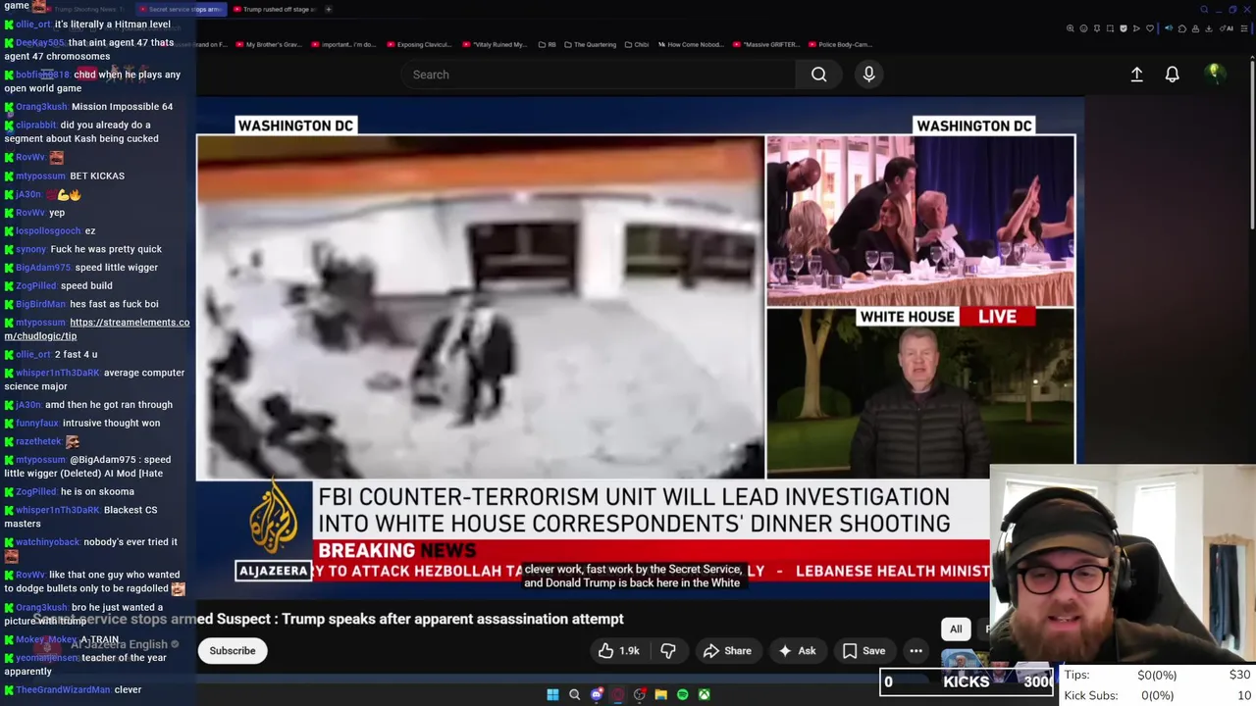Open the YouTube upload/create icon

(1136, 75)
